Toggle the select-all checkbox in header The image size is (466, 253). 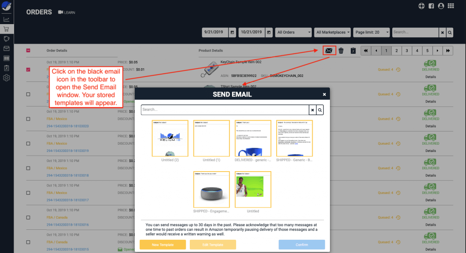tap(28, 51)
